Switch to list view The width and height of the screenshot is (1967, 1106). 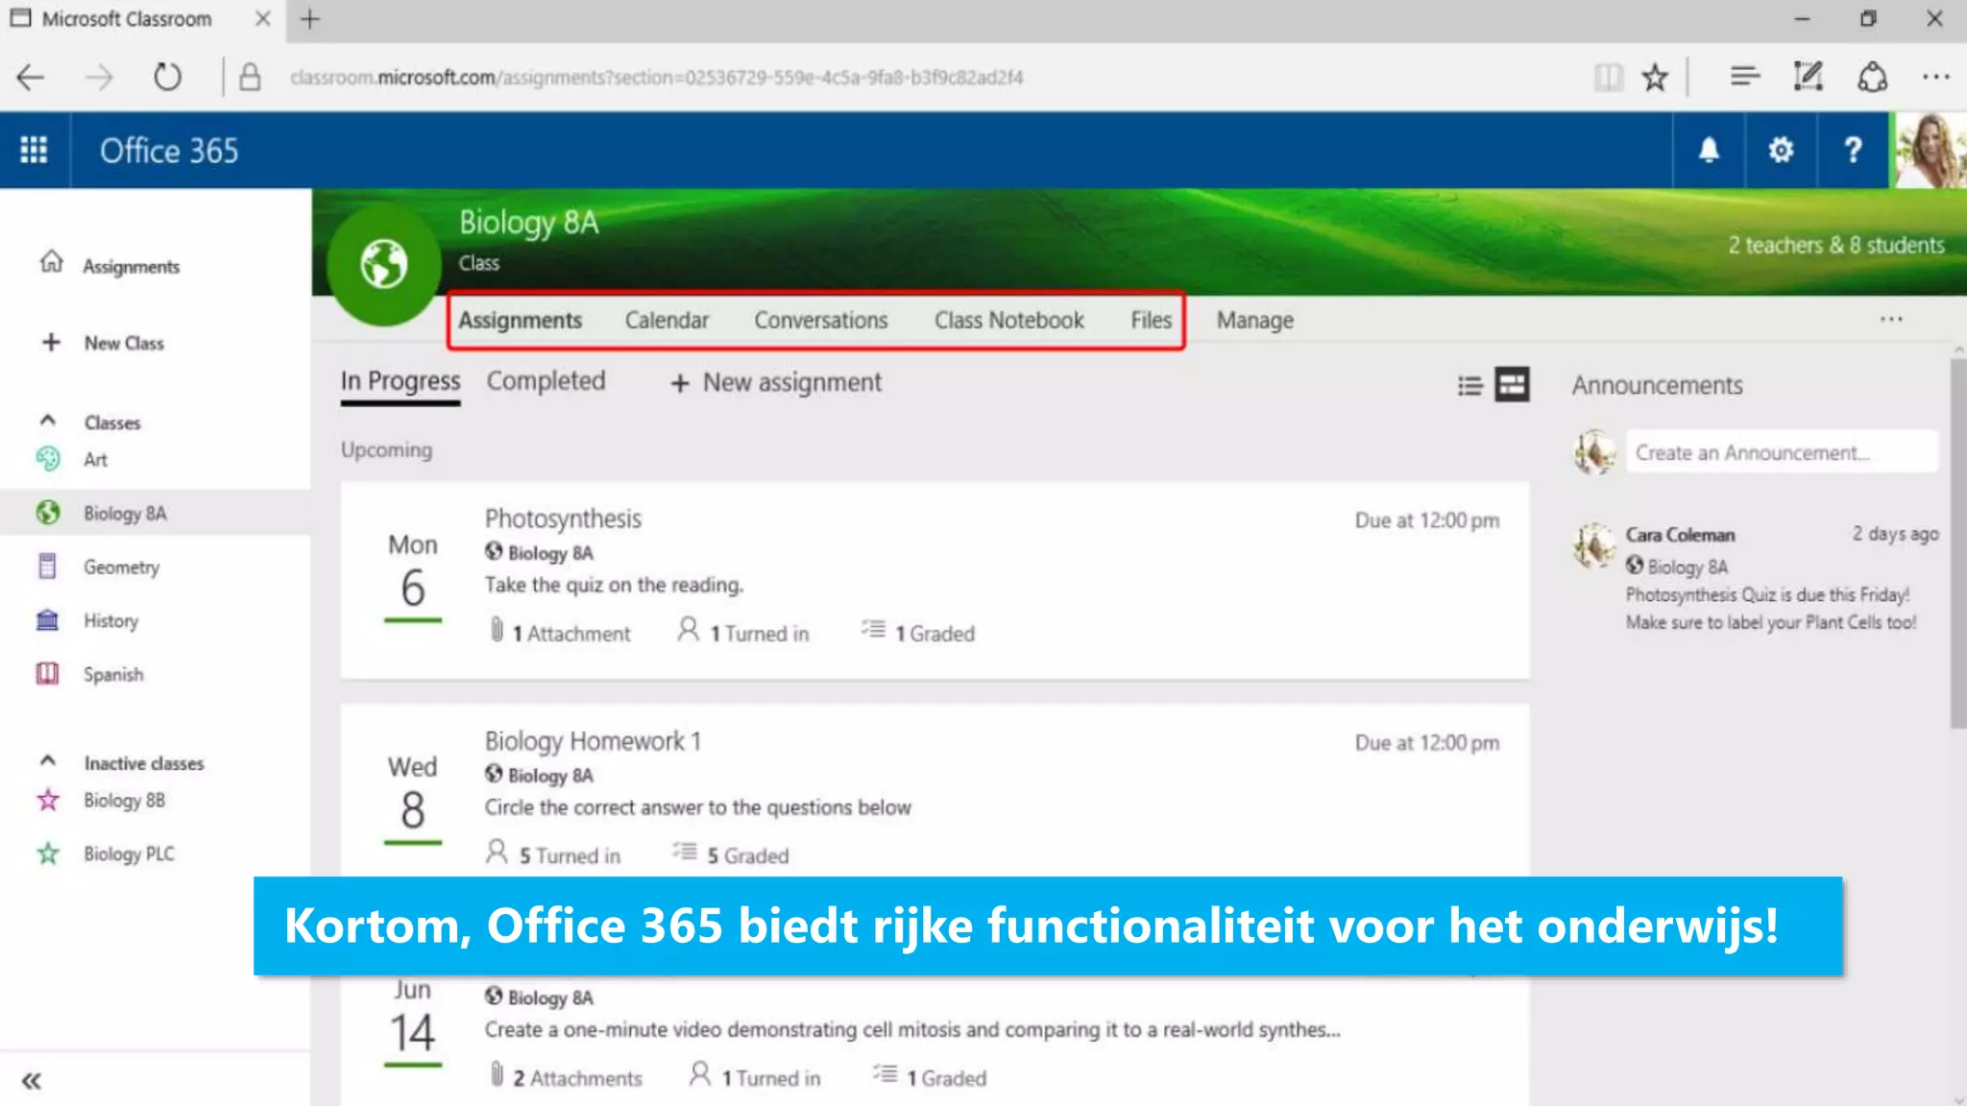click(x=1469, y=386)
